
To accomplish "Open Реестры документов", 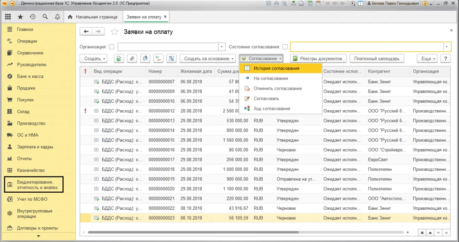I will [x=318, y=59].
